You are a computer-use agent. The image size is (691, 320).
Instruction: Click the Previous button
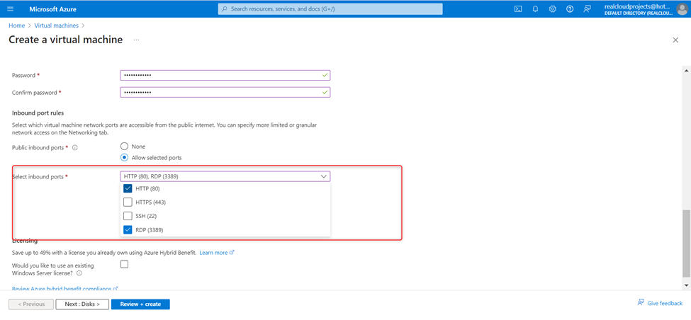pyautogui.click(x=31, y=304)
